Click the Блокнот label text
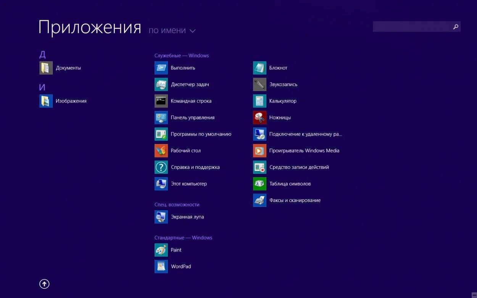Image resolution: width=477 pixels, height=298 pixels. (278, 68)
